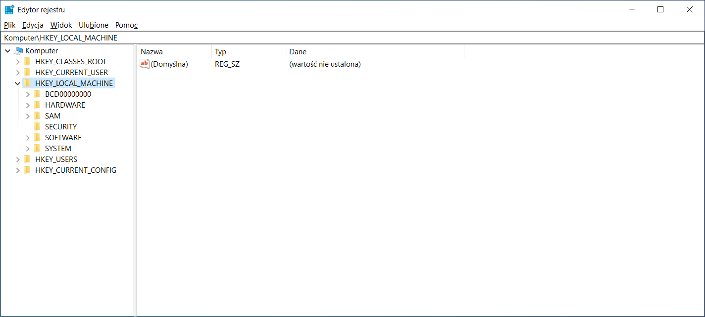705x317 pixels.
Task: Click the Registry Editor icon in title bar
Action: (x=9, y=10)
